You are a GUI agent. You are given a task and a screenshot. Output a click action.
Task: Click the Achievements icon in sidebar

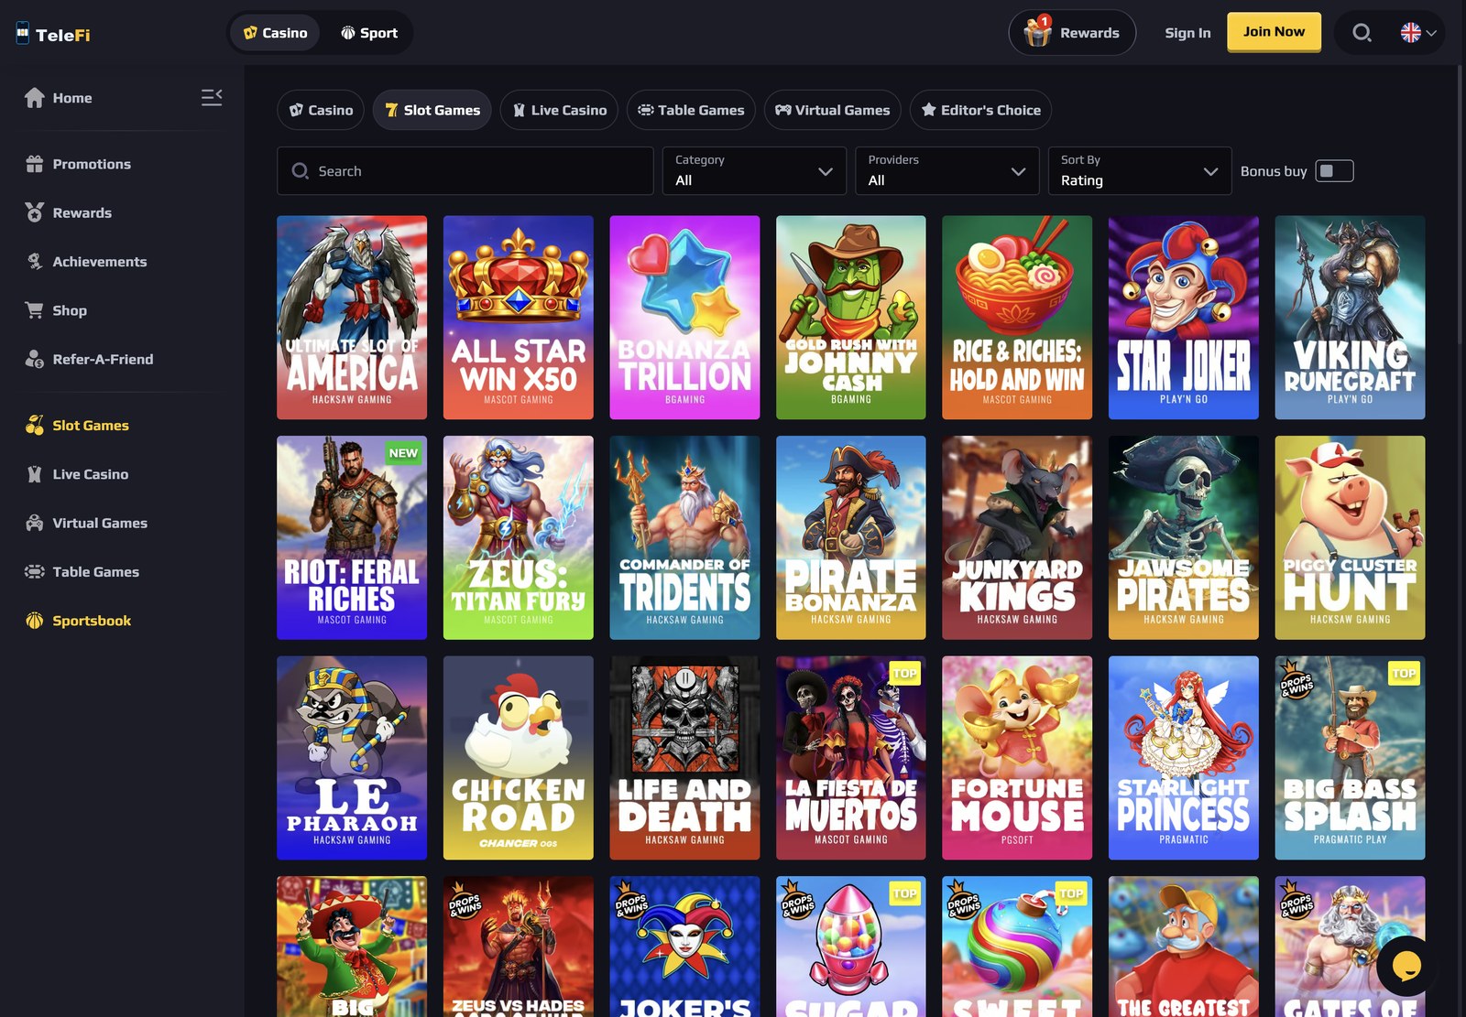point(35,262)
